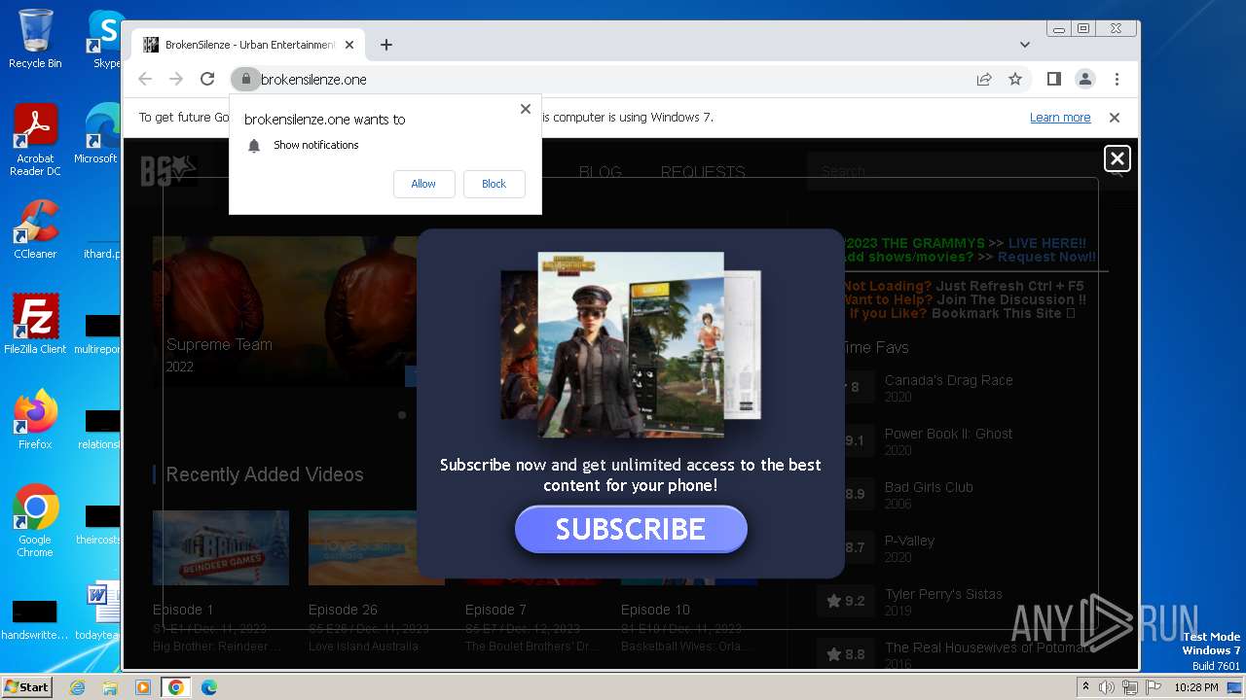Open Firefox desktop shortcut
Image resolution: width=1246 pixels, height=700 pixels.
[35, 420]
